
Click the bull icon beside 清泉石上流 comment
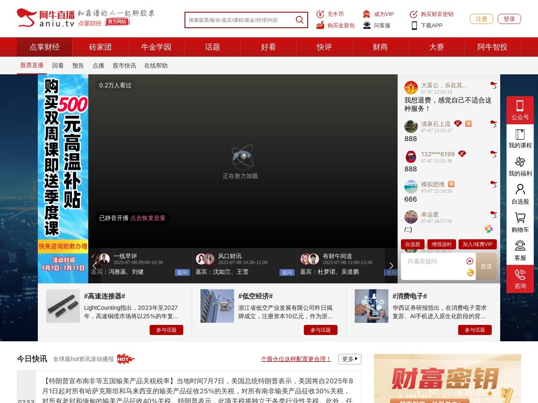(493, 124)
